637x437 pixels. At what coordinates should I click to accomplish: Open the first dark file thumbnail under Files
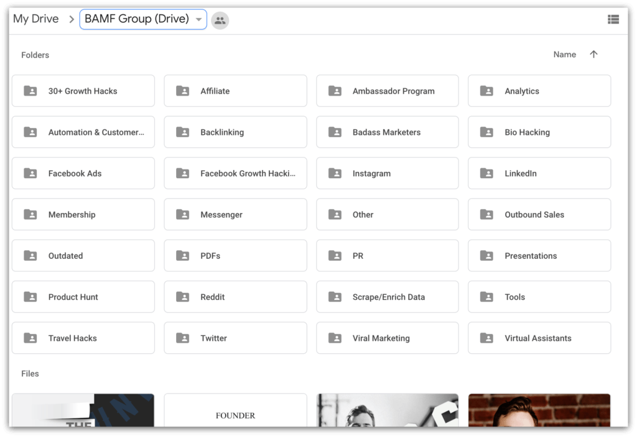click(x=83, y=410)
